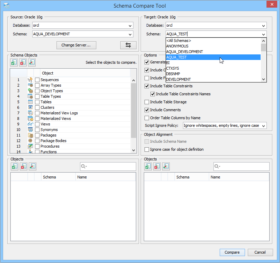The width and height of the screenshot is (280, 263).
Task: Open the Target Database dropdown
Action: click(x=264, y=26)
